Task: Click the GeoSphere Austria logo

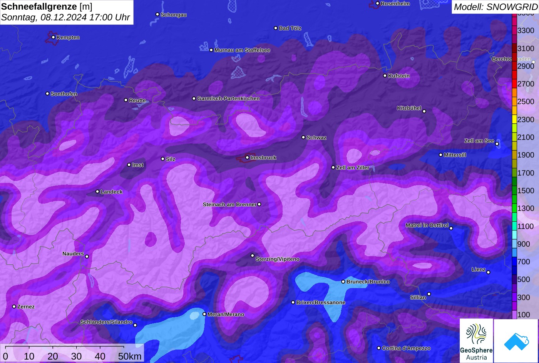Action: 476,341
